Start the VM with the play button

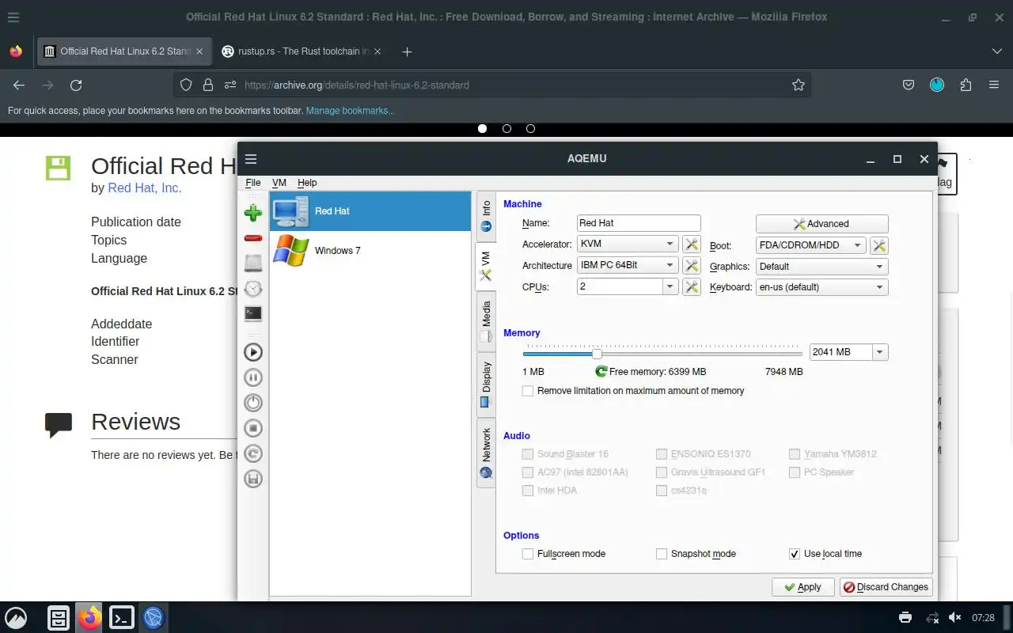coord(253,352)
